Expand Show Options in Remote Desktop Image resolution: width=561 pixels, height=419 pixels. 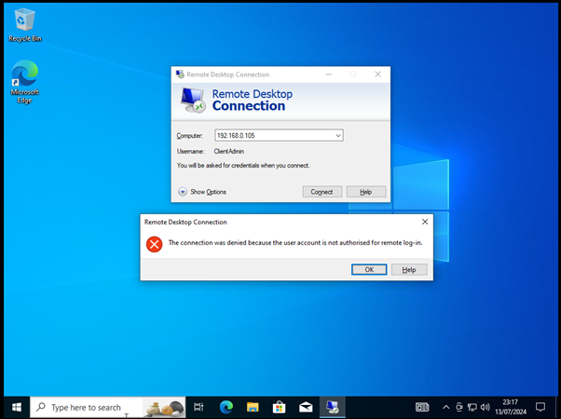(x=183, y=192)
